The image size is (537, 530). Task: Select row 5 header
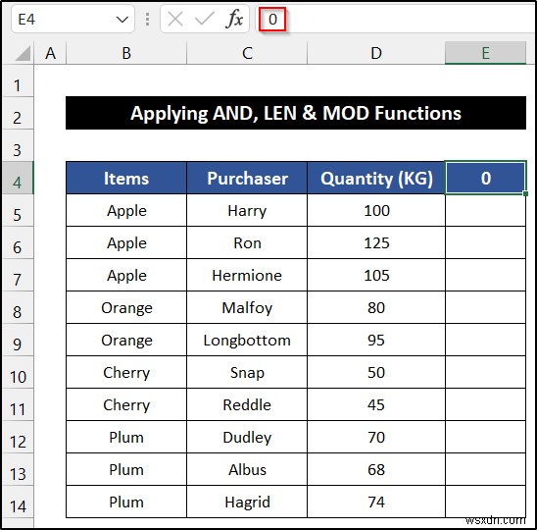(17, 210)
